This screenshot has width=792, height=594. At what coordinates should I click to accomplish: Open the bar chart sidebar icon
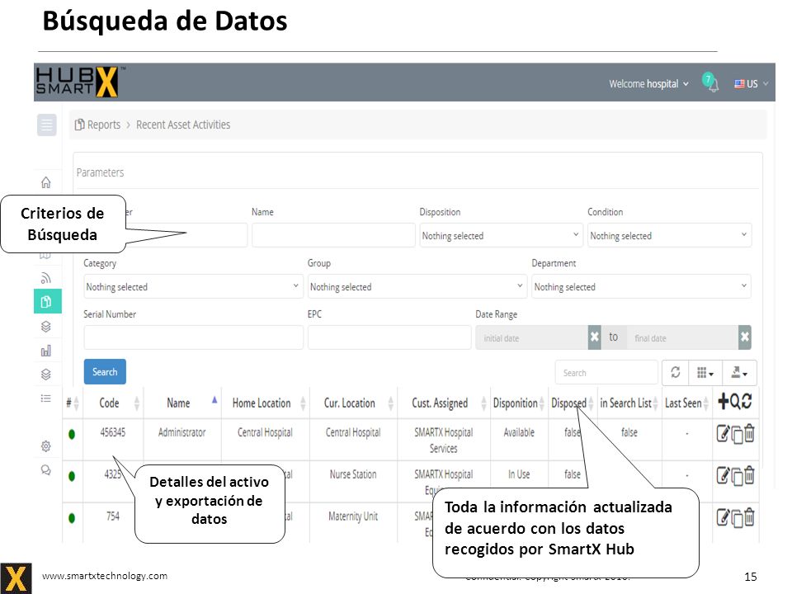(x=46, y=350)
